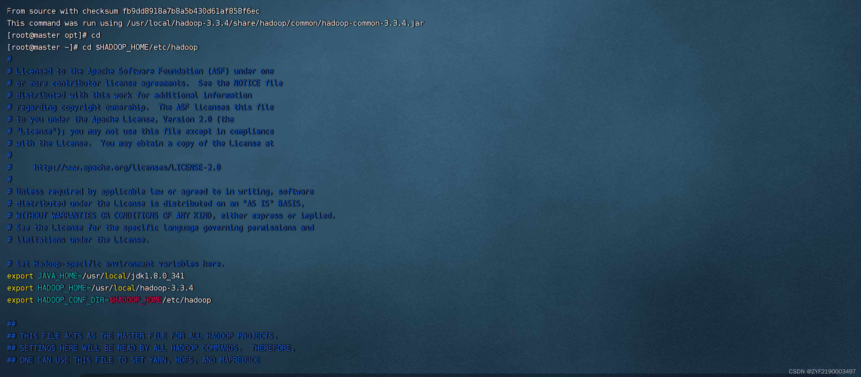The height and width of the screenshot is (377, 861).
Task: Click the checksum line starting 'From source with checksum'
Action: pos(133,11)
